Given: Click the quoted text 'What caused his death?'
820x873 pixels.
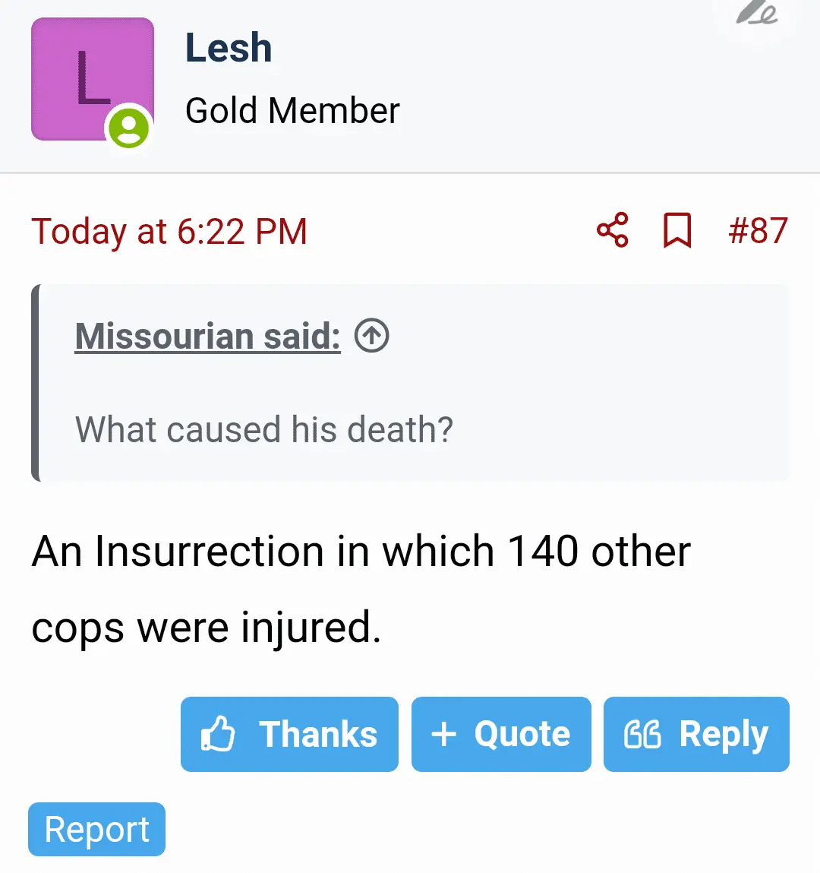Looking at the screenshot, I should point(263,429).
